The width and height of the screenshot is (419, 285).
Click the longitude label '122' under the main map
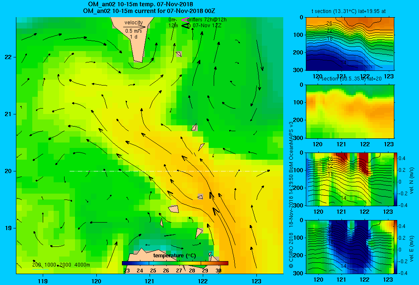(x=203, y=281)
